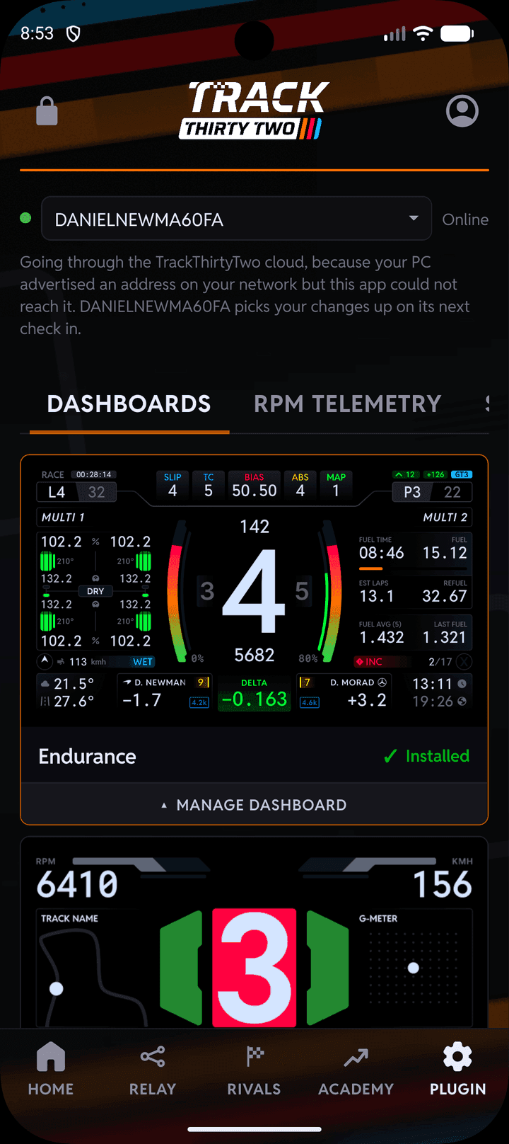Tap the 156 KMH speed readout
This screenshot has height=1144, width=509.
(x=443, y=884)
